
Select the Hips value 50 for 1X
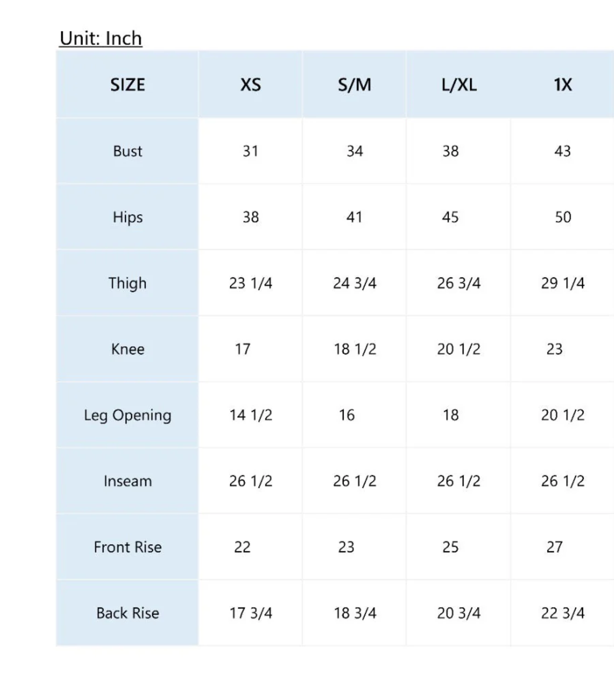(563, 217)
